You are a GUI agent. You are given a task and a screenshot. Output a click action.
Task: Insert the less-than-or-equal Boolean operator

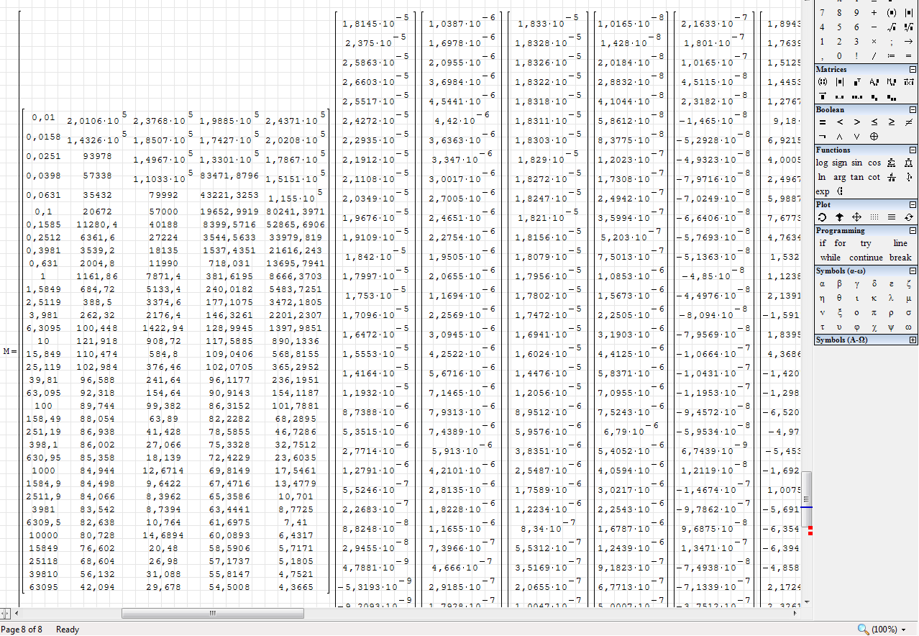point(874,122)
